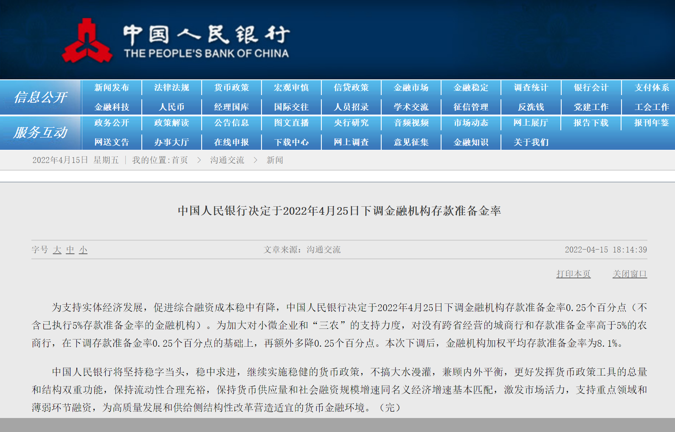This screenshot has width=675, height=432.
Task: Go to 征信管理 page
Action: (471, 107)
